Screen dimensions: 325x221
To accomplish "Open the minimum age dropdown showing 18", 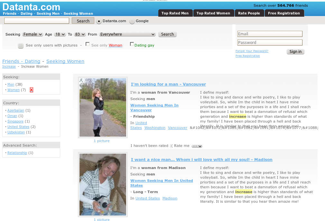I will (60, 34).
